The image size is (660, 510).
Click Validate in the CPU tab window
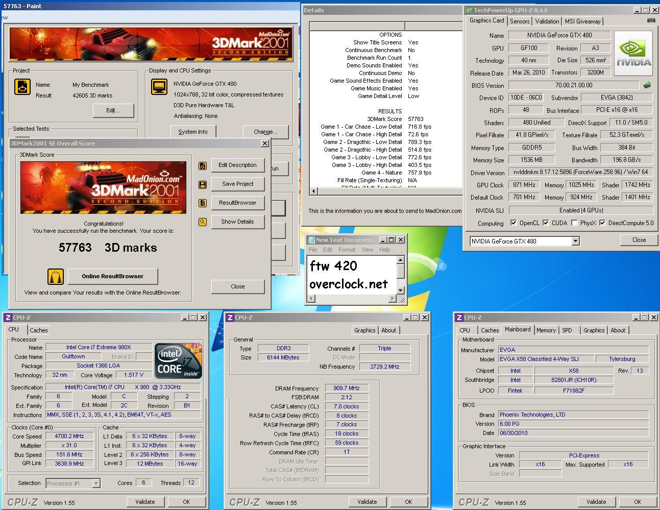[145, 502]
